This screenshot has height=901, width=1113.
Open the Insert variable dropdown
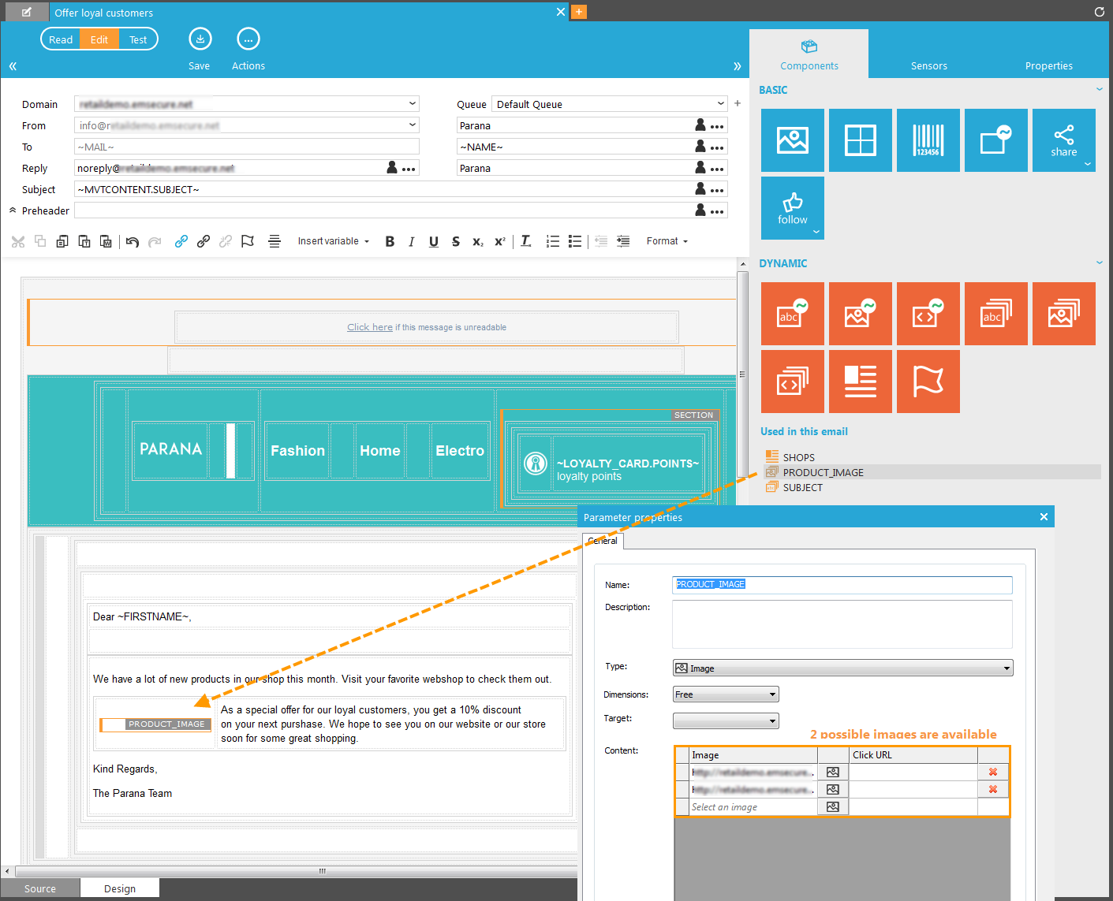pyautogui.click(x=333, y=241)
